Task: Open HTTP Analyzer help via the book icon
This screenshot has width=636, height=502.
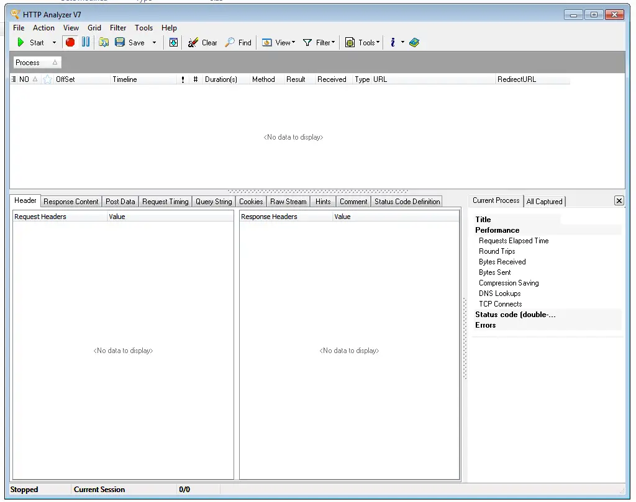Action: (414, 42)
